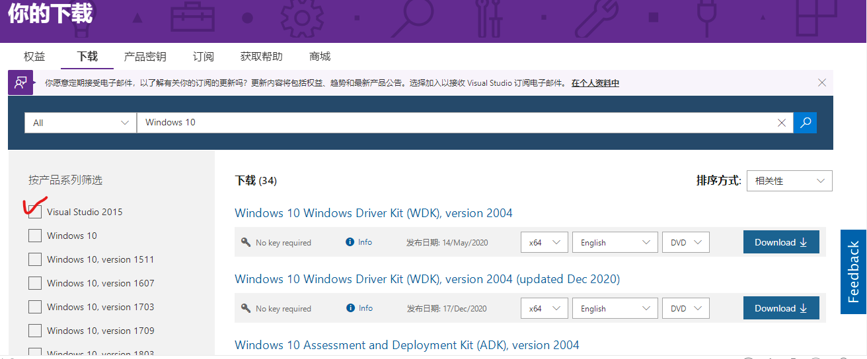Check Windows 10, version 1511 filter

point(35,259)
